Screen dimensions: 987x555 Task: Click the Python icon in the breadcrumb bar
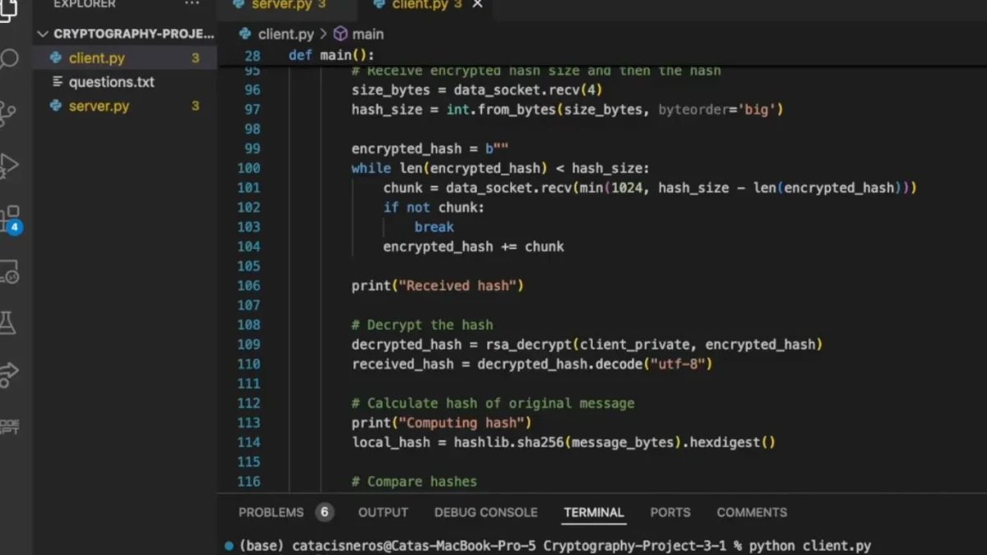tap(245, 34)
